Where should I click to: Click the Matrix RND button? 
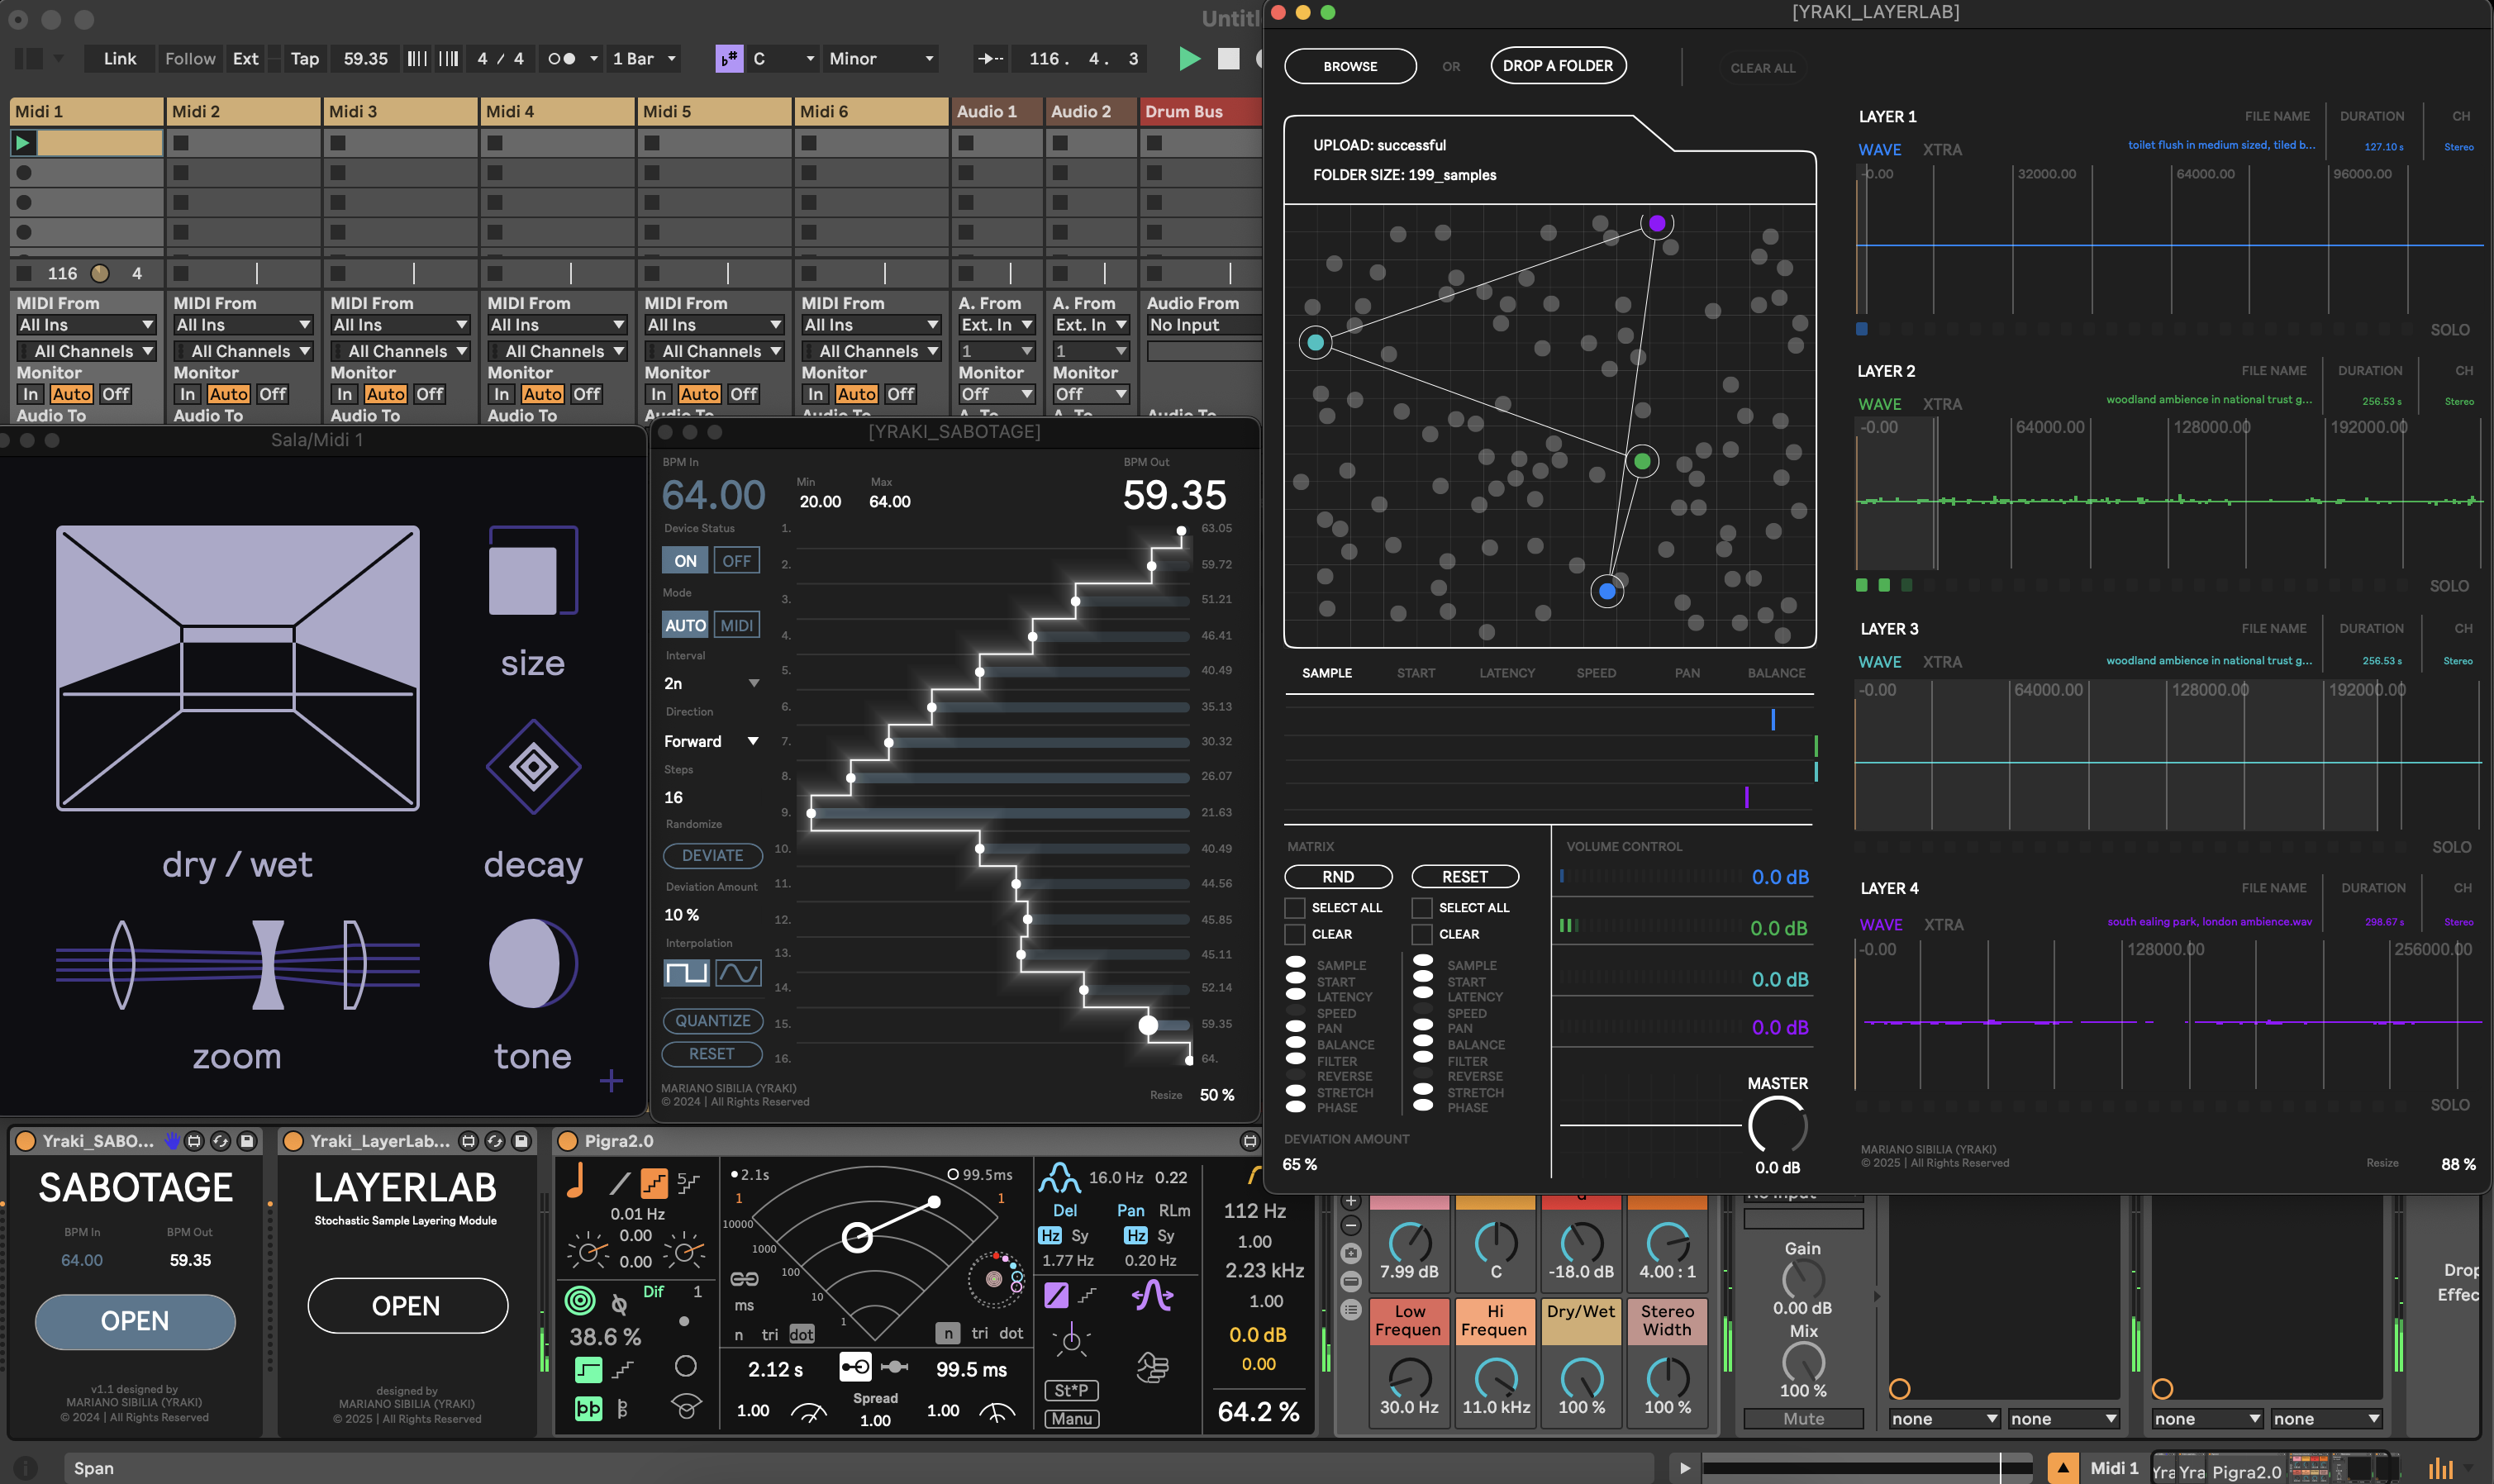point(1338,877)
